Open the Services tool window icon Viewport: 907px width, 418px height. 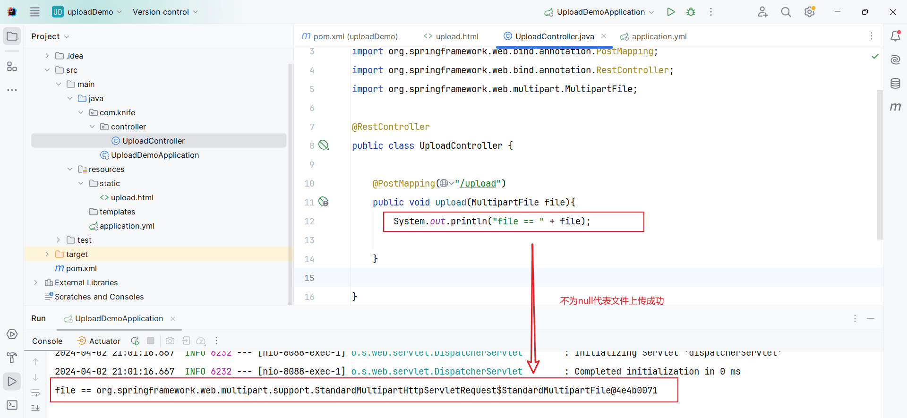[x=12, y=334]
